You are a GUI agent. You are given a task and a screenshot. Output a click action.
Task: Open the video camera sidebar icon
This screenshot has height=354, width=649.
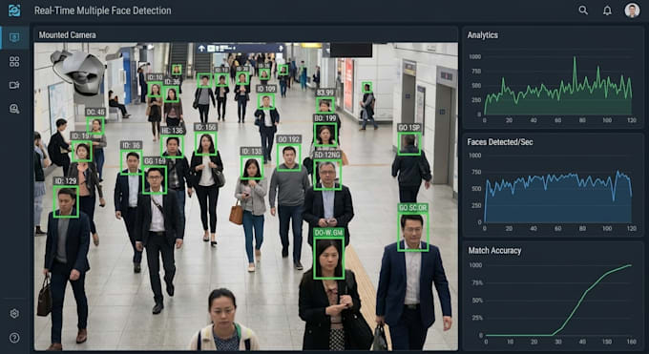14,85
